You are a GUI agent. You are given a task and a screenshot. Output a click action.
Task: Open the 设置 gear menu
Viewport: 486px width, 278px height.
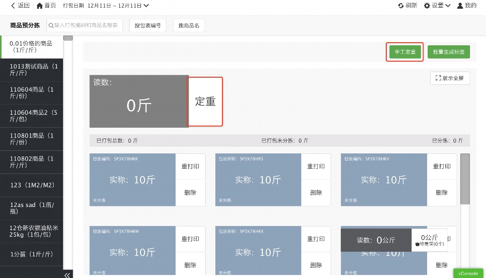point(437,6)
